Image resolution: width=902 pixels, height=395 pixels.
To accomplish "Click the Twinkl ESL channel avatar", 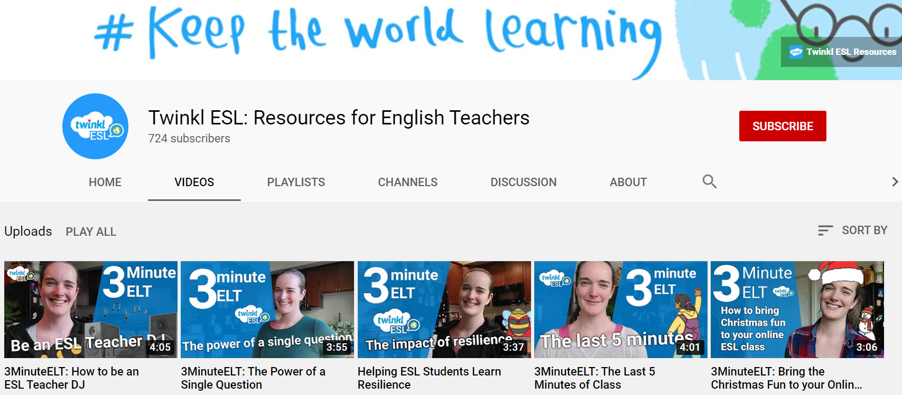I will (x=95, y=127).
